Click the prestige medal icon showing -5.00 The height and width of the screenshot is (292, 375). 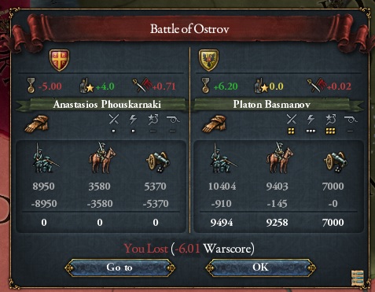point(31,85)
